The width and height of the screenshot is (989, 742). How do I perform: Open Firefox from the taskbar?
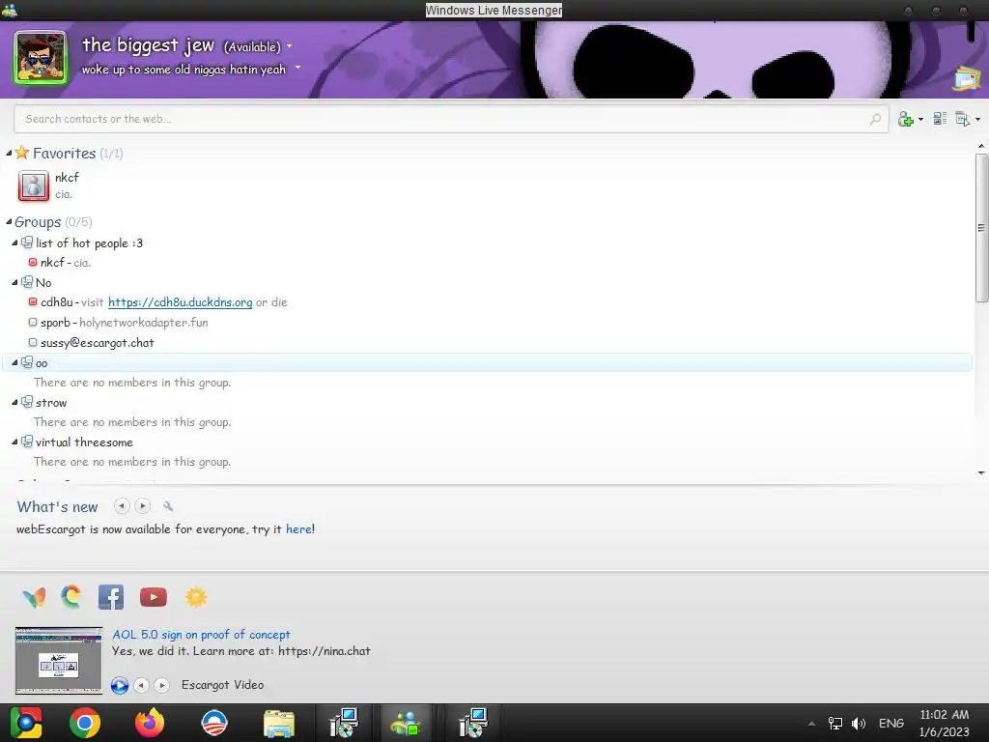pyautogui.click(x=150, y=723)
